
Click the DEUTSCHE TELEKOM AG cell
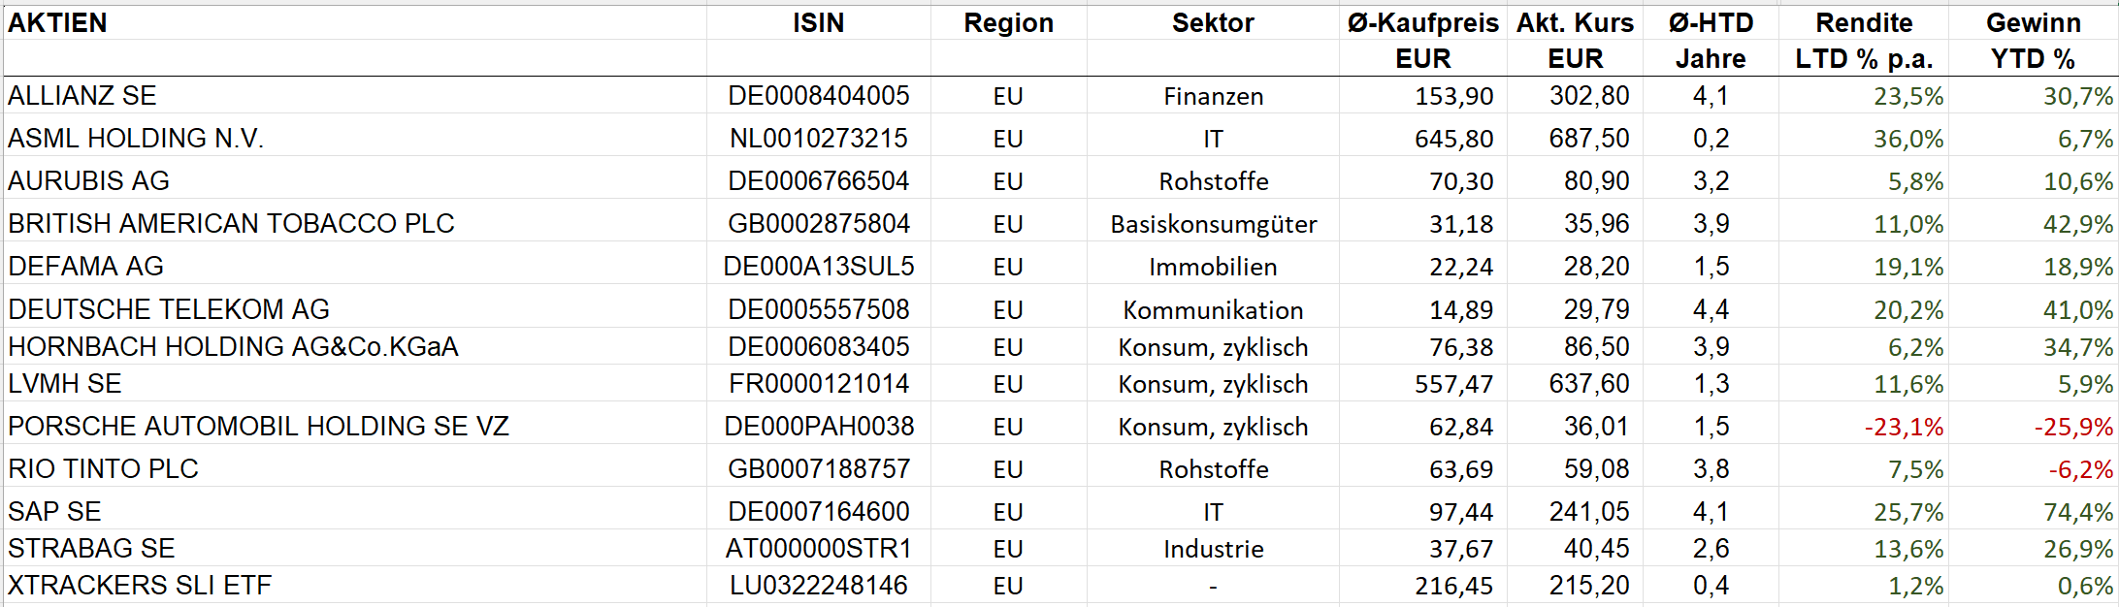point(169,309)
